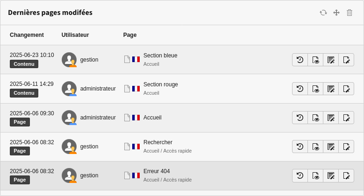
Task: Preview the Section rouge page
Action: pos(315,89)
